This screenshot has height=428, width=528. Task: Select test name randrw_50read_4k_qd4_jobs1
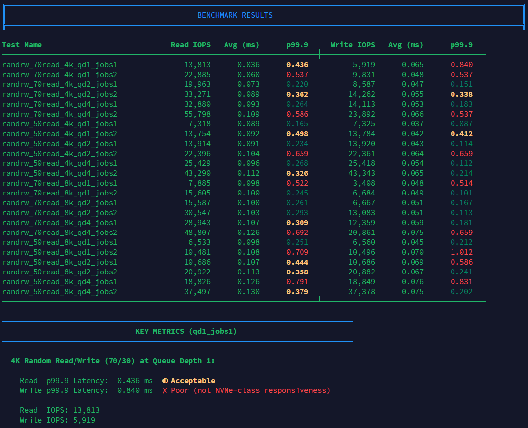tap(60, 163)
